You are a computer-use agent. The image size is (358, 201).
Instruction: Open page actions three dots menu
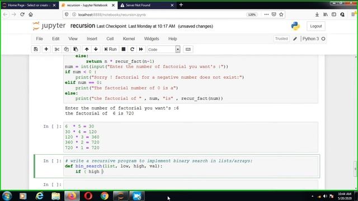[266, 15]
